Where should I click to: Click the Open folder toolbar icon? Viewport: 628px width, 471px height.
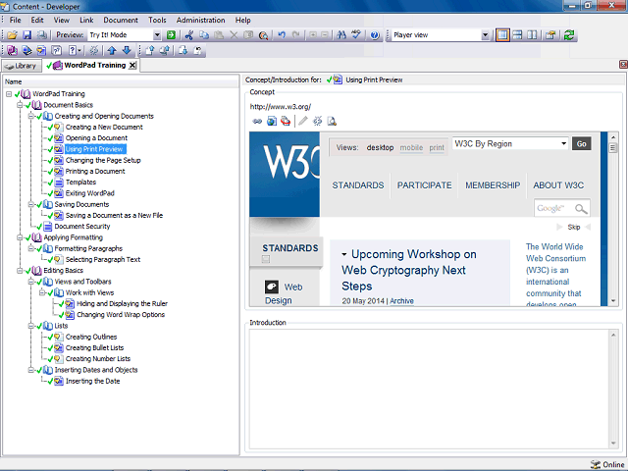[12, 35]
